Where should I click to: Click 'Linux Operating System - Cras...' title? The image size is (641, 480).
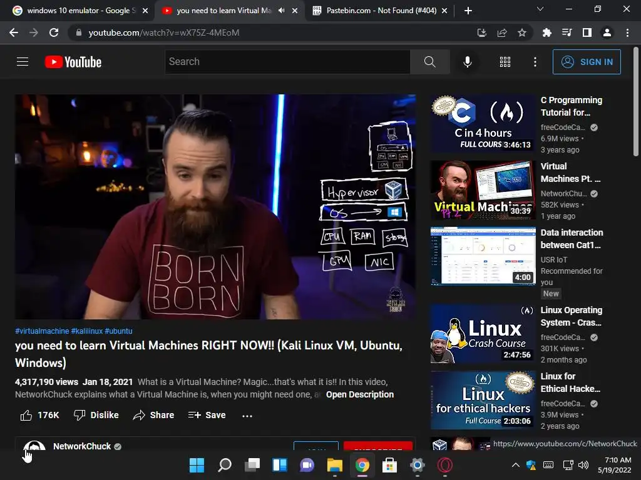pos(571,316)
